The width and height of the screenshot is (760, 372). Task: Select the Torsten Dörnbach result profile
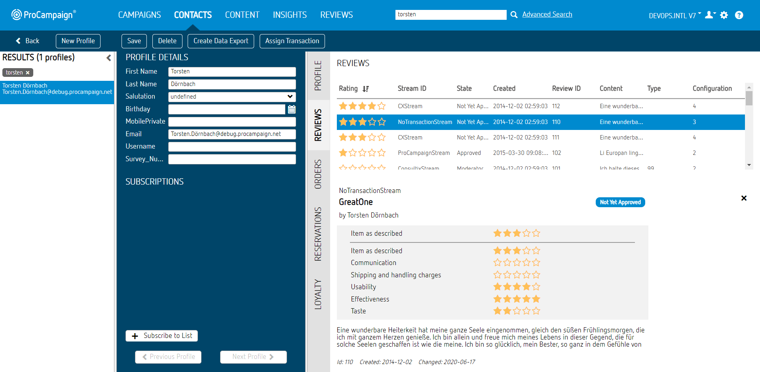point(57,92)
